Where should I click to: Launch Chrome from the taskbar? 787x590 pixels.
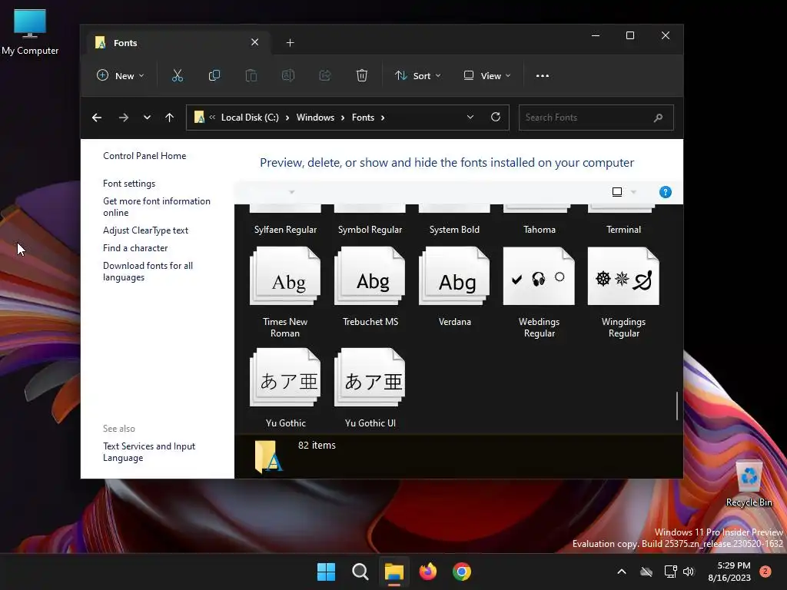click(462, 572)
